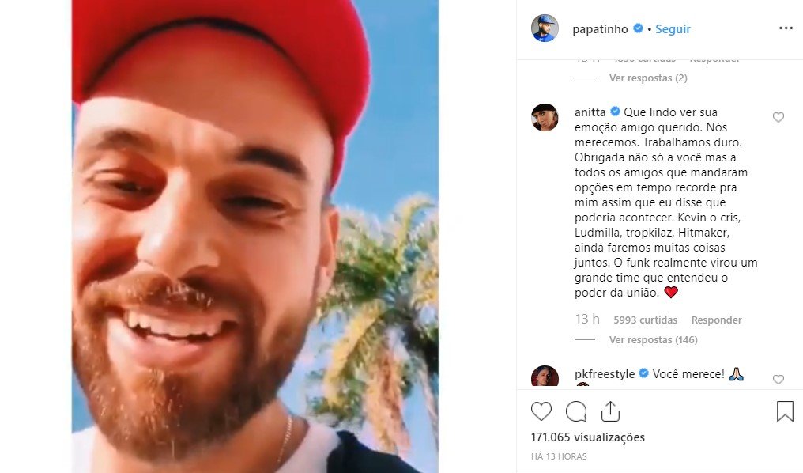803x473 pixels.
Task: Open the anitta username link
Action: [x=590, y=112]
